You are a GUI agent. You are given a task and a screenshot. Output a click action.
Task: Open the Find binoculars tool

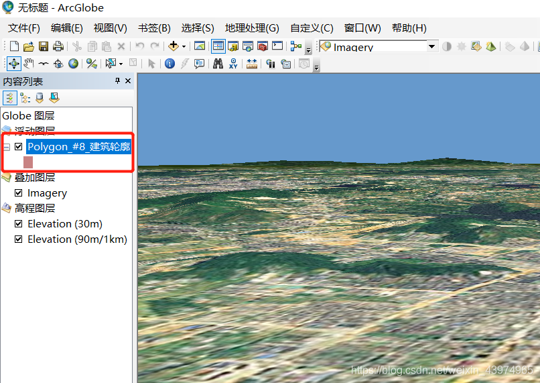click(x=218, y=64)
